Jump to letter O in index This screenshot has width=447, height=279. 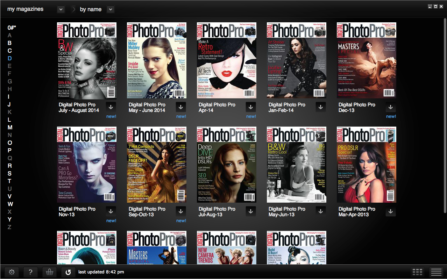[10, 143]
